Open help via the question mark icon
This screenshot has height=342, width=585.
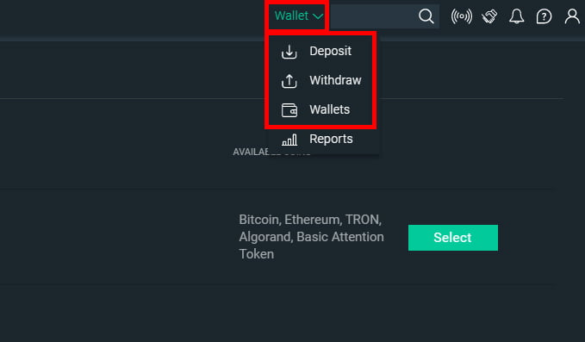[544, 16]
